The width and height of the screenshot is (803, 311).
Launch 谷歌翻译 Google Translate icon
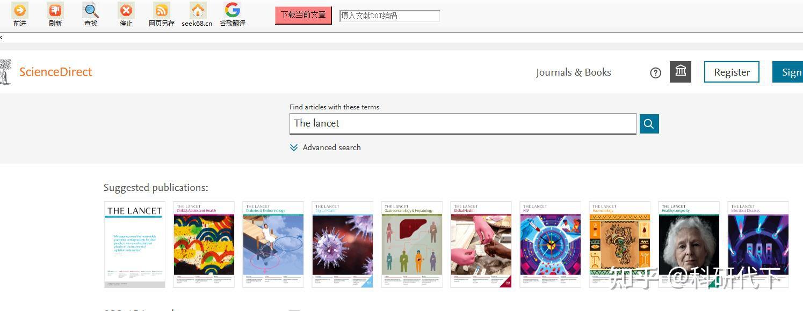click(x=232, y=11)
